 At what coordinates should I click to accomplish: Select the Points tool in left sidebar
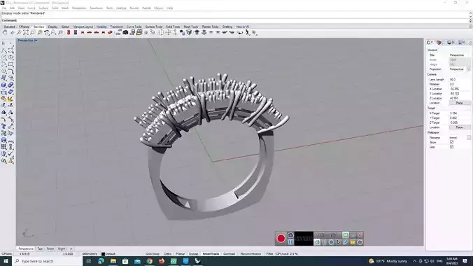pyautogui.click(x=10, y=43)
